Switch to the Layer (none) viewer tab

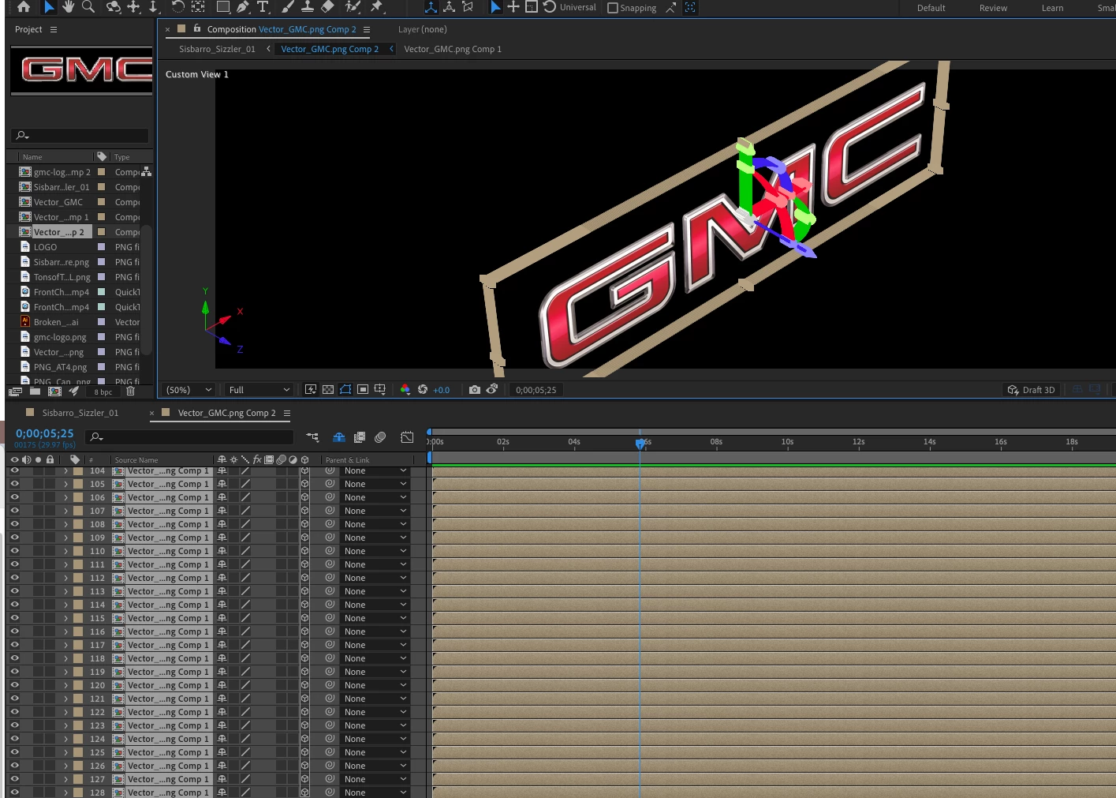[422, 29]
